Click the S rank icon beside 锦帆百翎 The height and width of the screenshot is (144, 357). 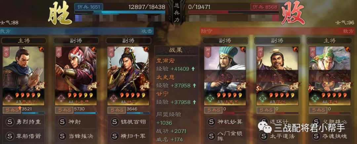tap(114, 122)
